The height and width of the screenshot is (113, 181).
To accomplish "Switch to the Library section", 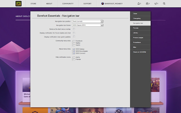I will pyautogui.click(x=140, y=33).
